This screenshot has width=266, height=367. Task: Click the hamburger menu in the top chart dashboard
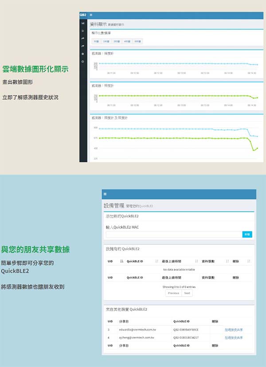[x=91, y=15]
